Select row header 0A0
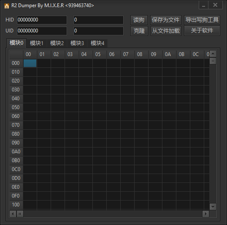This screenshot has width=227, height=225. coord(16,152)
